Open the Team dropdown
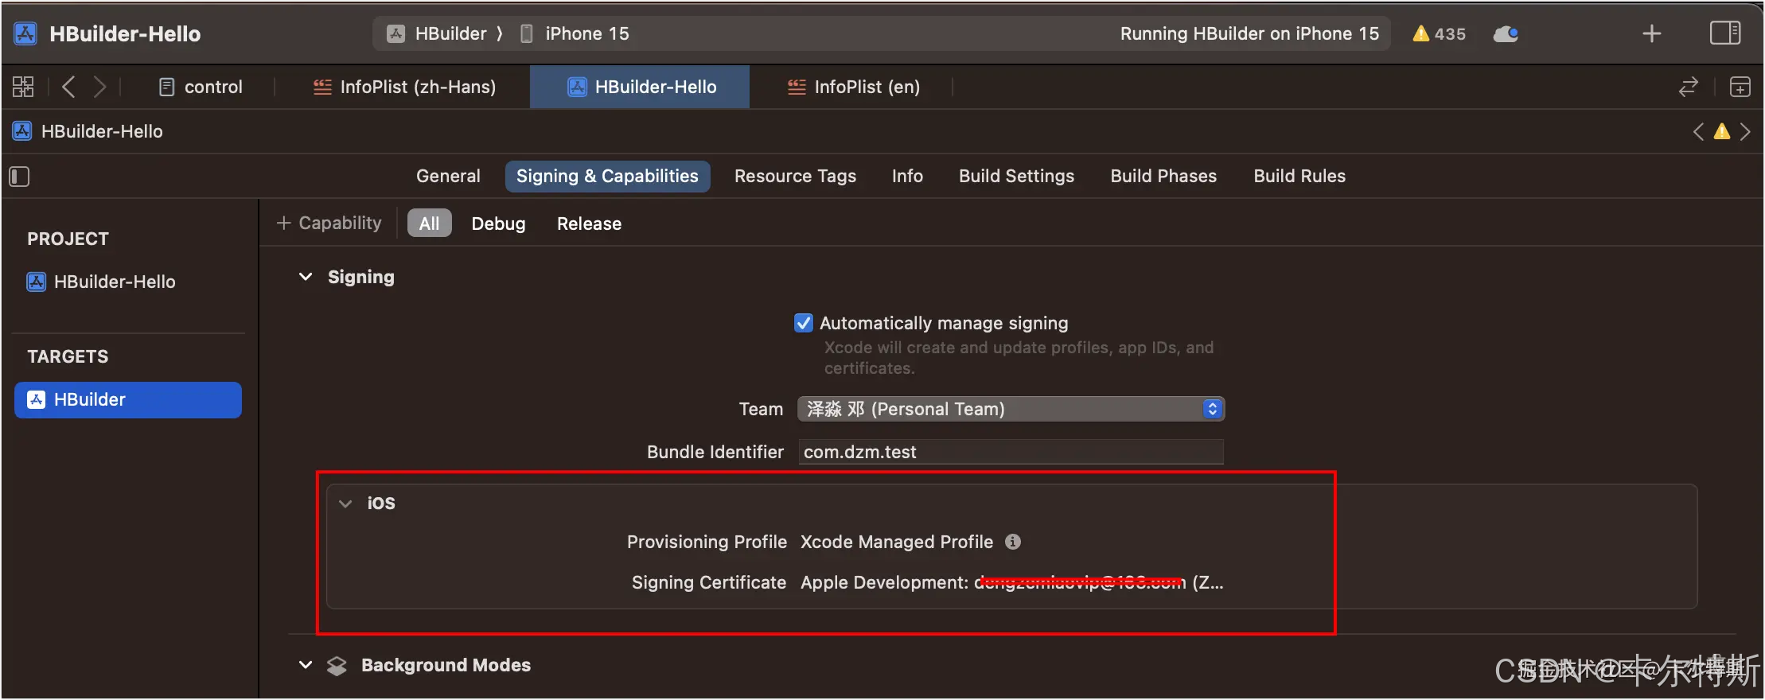1765x700 pixels. pos(1011,409)
